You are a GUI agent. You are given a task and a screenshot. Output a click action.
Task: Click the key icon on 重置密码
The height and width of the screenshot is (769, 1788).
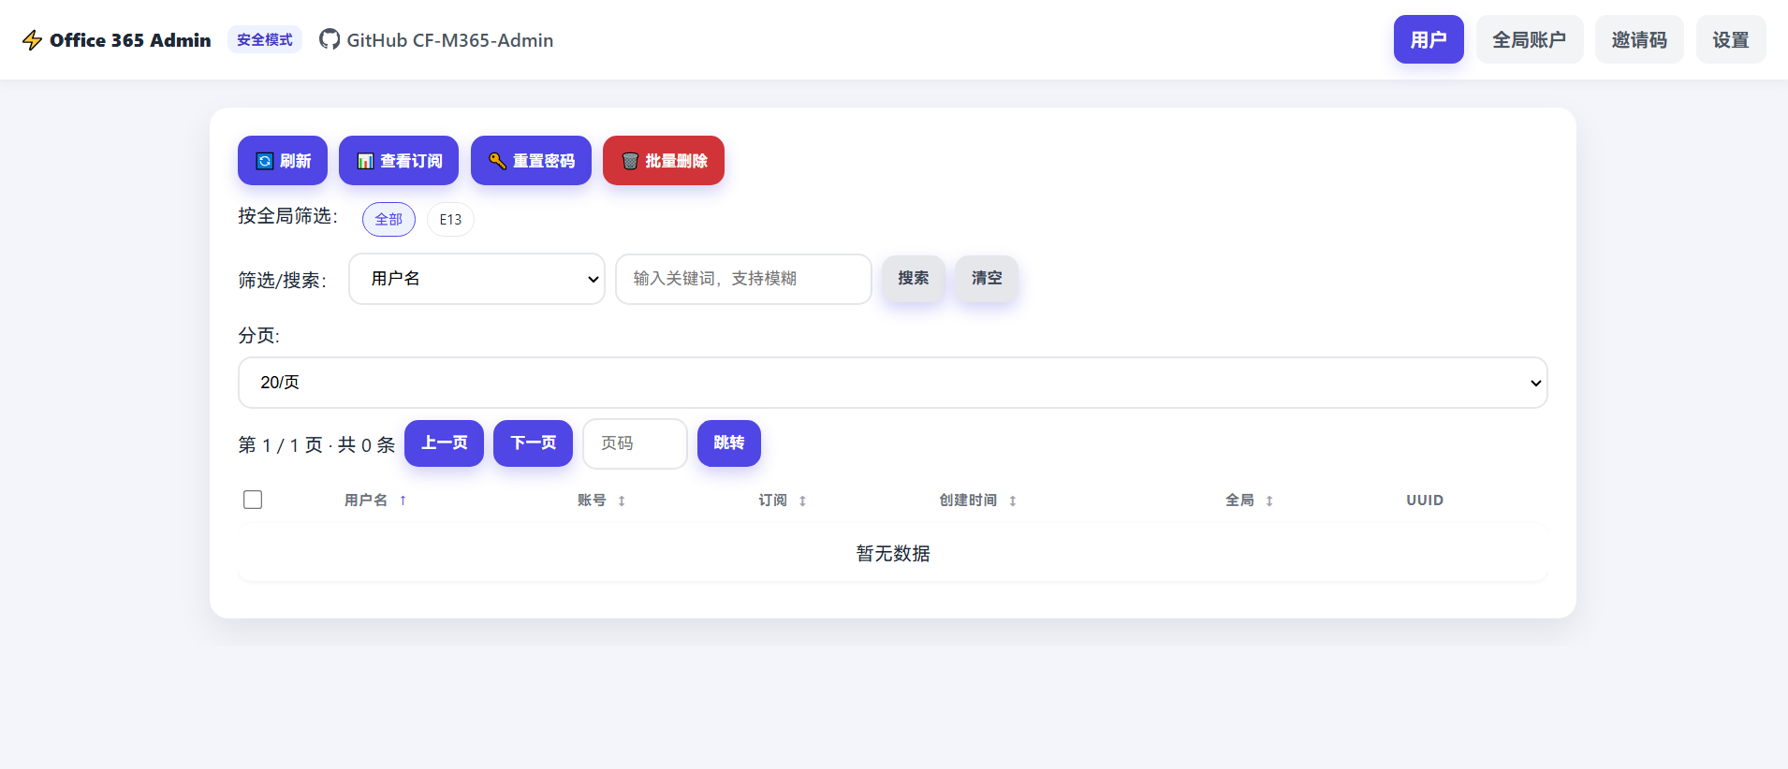[497, 161]
